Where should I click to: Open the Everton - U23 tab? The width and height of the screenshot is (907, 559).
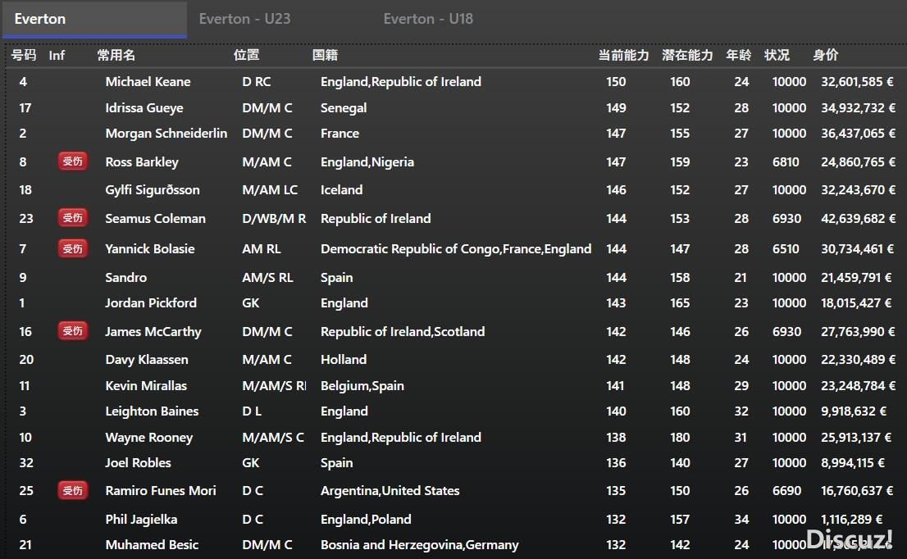pyautogui.click(x=244, y=19)
